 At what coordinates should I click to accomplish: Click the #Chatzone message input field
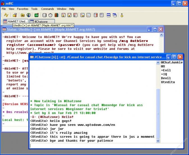pos(107,146)
